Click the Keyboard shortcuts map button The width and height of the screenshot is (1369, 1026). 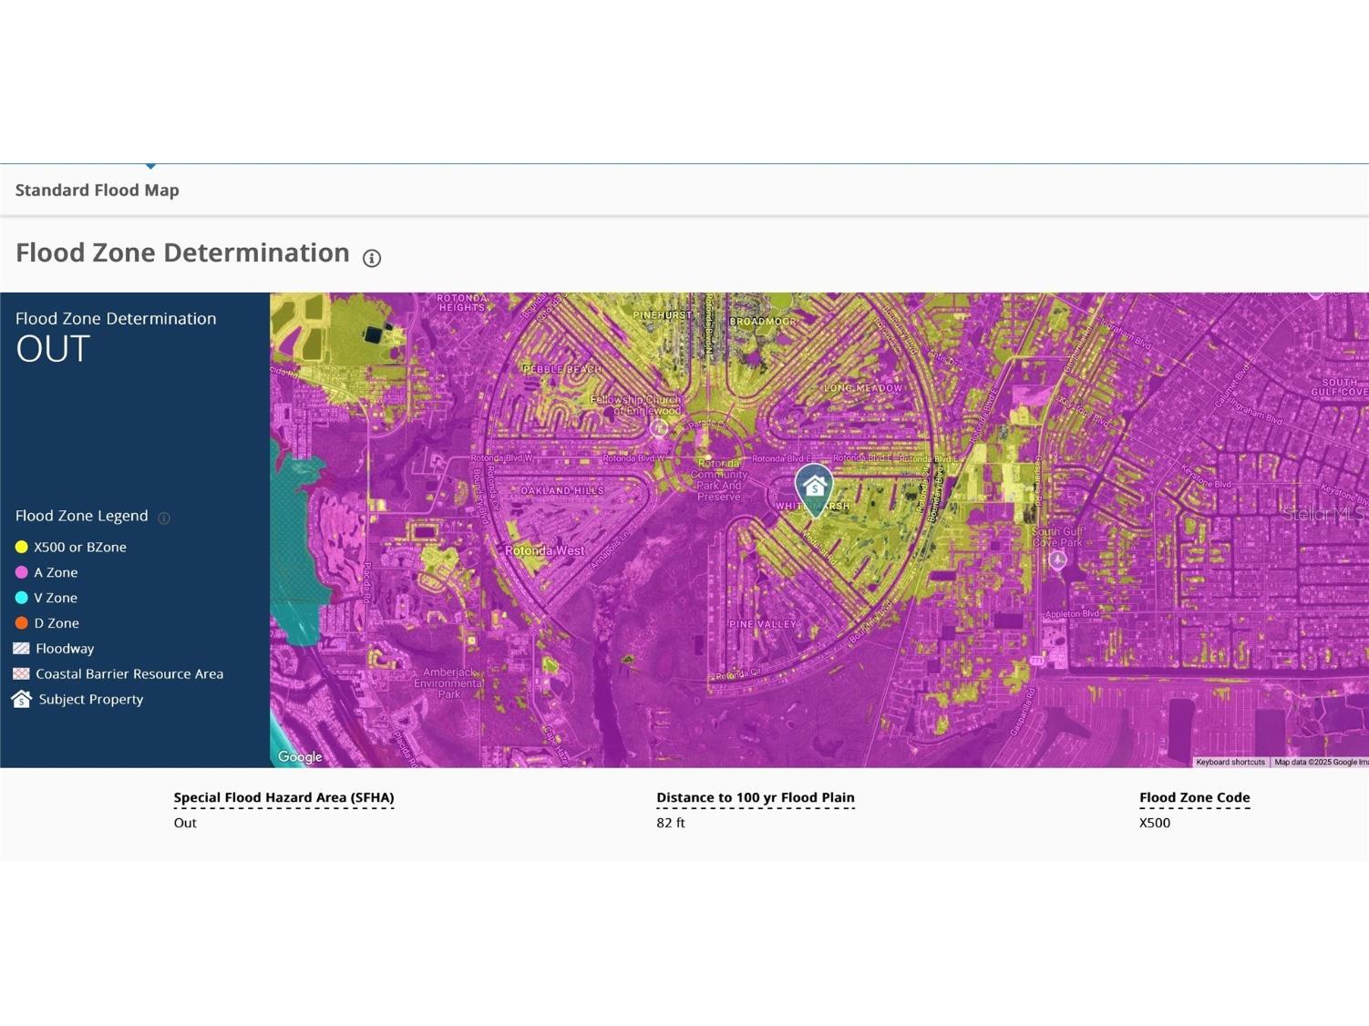coord(1230,762)
